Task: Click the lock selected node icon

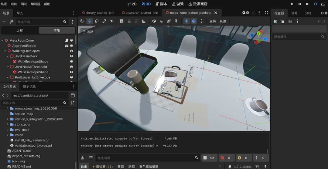Action: 129,21
